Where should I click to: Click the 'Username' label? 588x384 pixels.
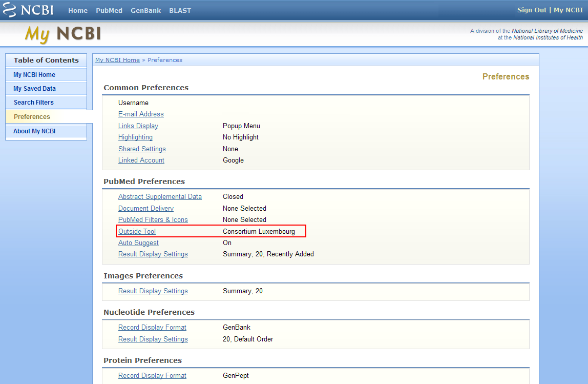(133, 103)
